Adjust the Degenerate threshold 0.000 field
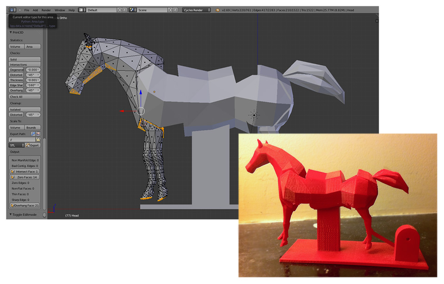Screen dimensions: 444x284 tap(33, 70)
